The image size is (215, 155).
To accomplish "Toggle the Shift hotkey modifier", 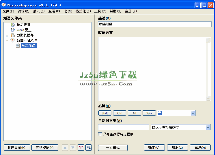I will [105, 113].
